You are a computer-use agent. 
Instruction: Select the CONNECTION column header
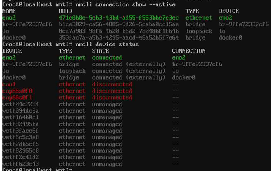(x=189, y=51)
